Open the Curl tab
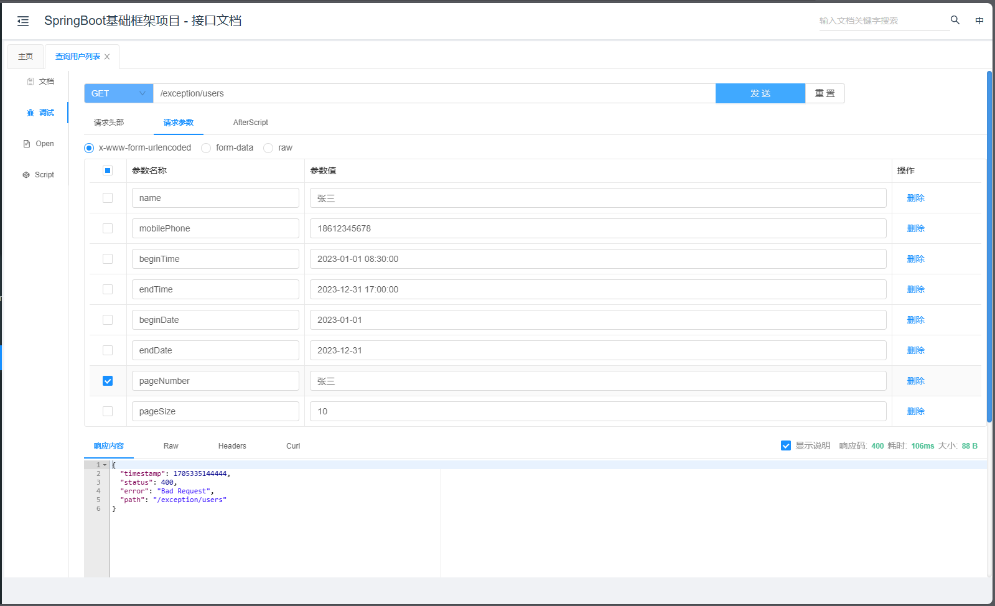The image size is (995, 606). click(293, 446)
